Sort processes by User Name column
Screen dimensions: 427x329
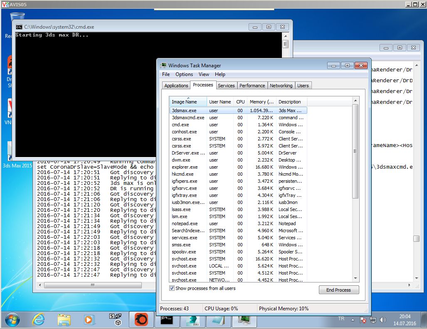pyautogui.click(x=220, y=102)
